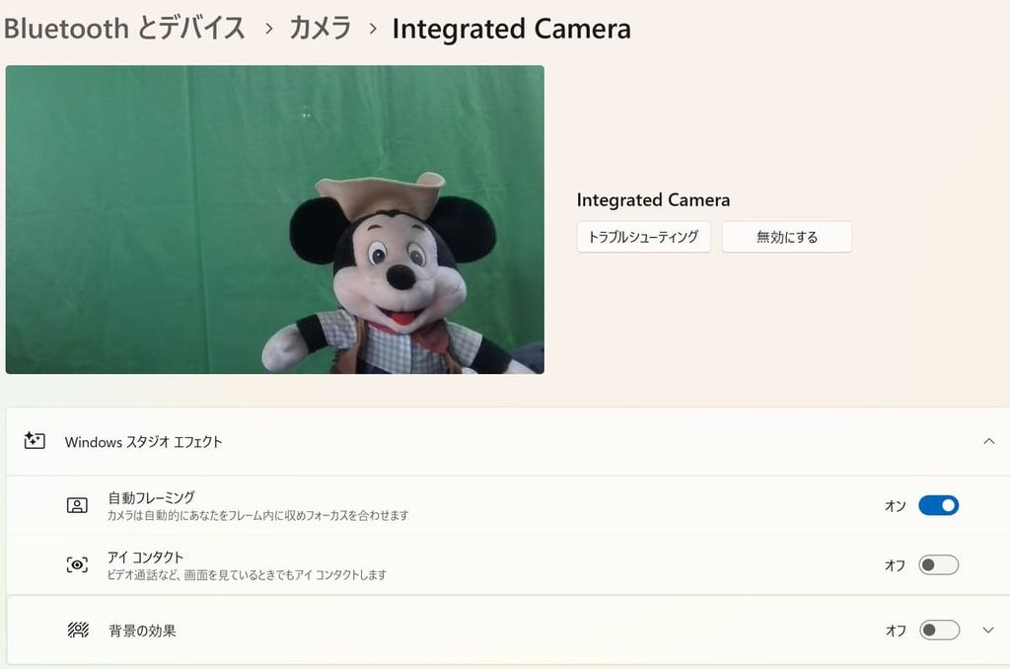Viewport: 1010px width, 669px height.
Task: Click the オン status beside 自動フレーミング
Action: tap(896, 506)
